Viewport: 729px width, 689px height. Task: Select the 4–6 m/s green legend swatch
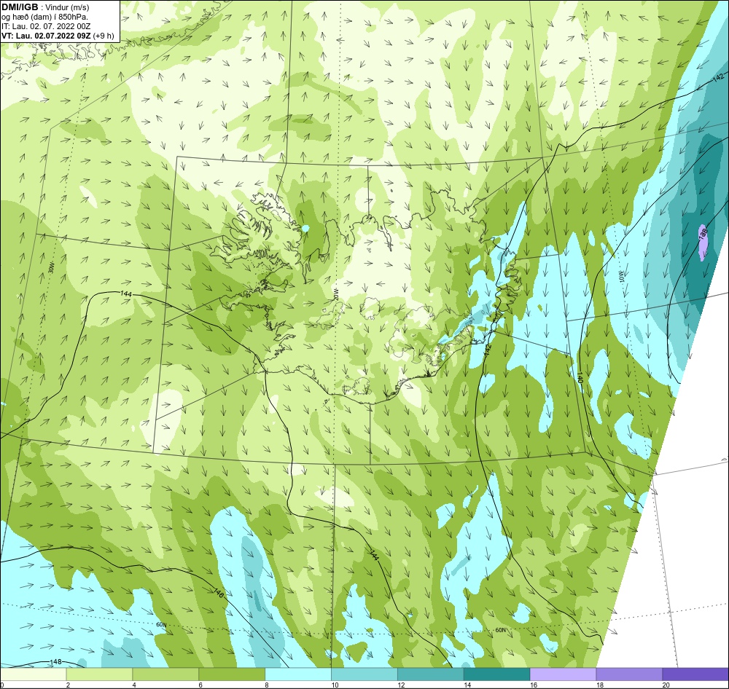[165, 674]
